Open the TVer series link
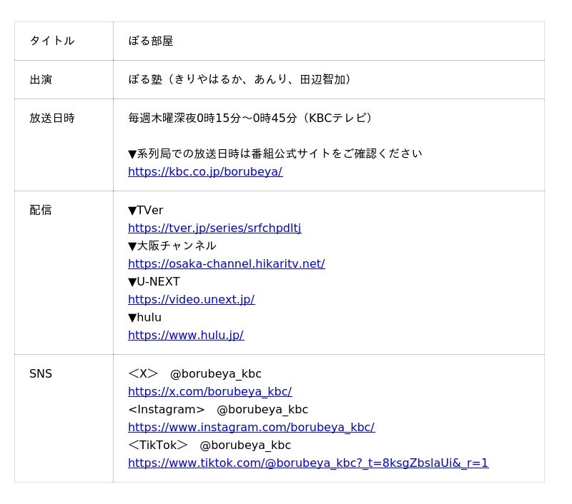This screenshot has width=572, height=504. coord(214,228)
